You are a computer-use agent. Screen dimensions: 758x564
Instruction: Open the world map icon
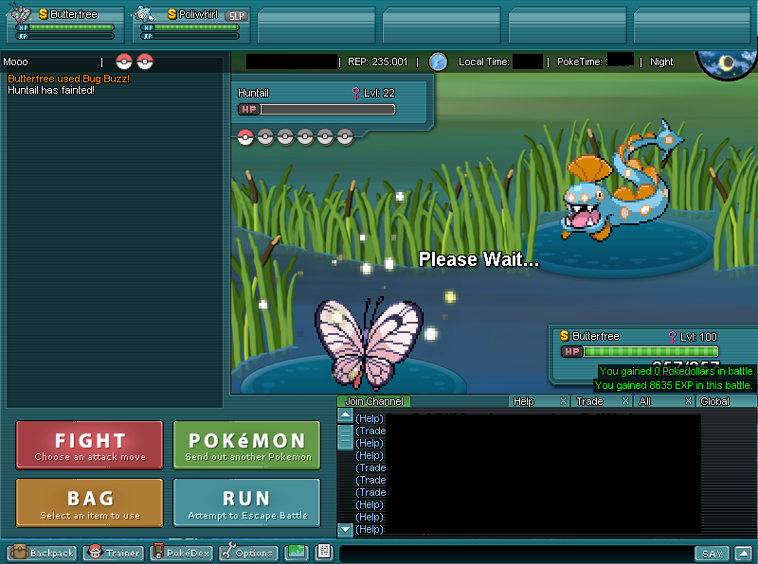tap(296, 552)
